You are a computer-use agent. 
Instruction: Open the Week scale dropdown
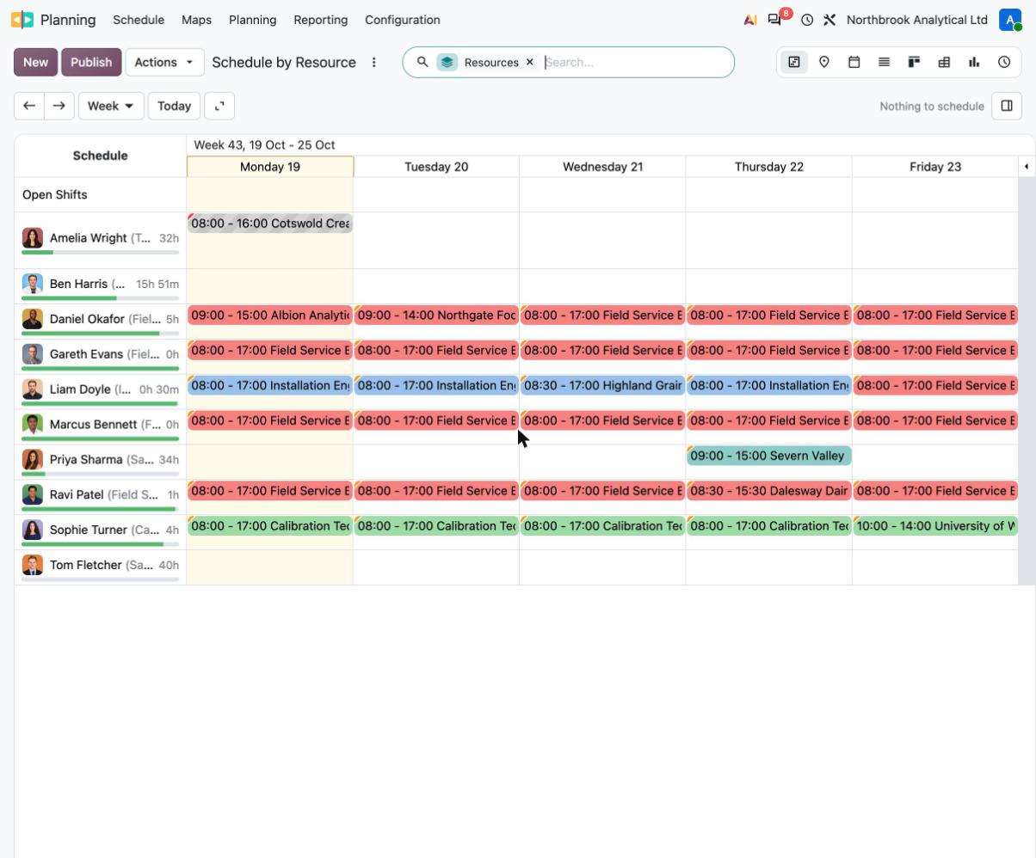point(111,106)
